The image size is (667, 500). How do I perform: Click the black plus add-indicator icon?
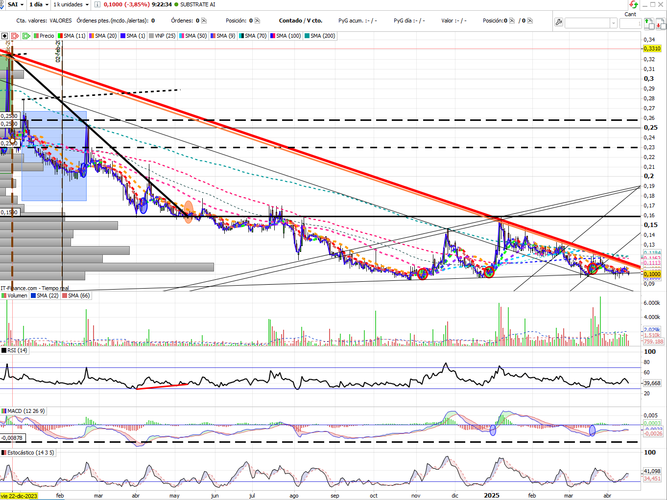[4, 36]
